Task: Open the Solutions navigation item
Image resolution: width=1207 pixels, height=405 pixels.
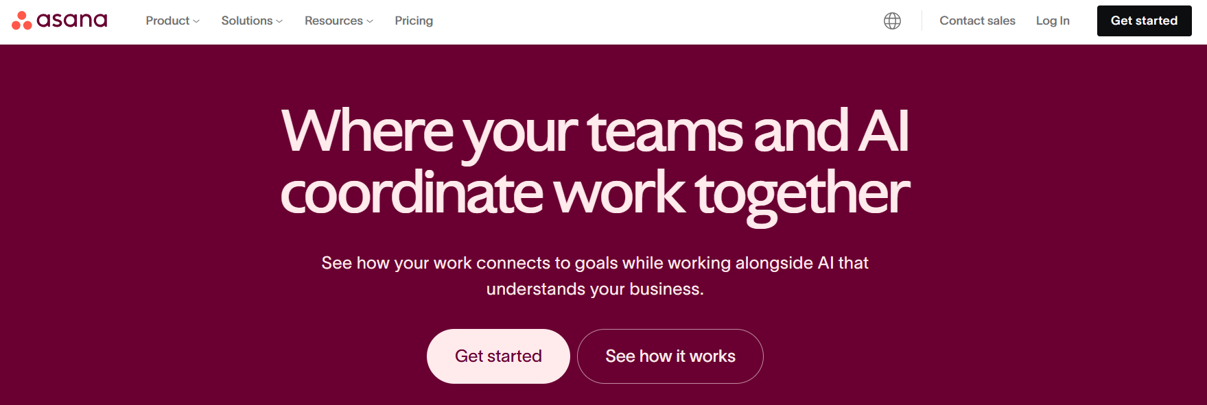Action: click(x=252, y=21)
